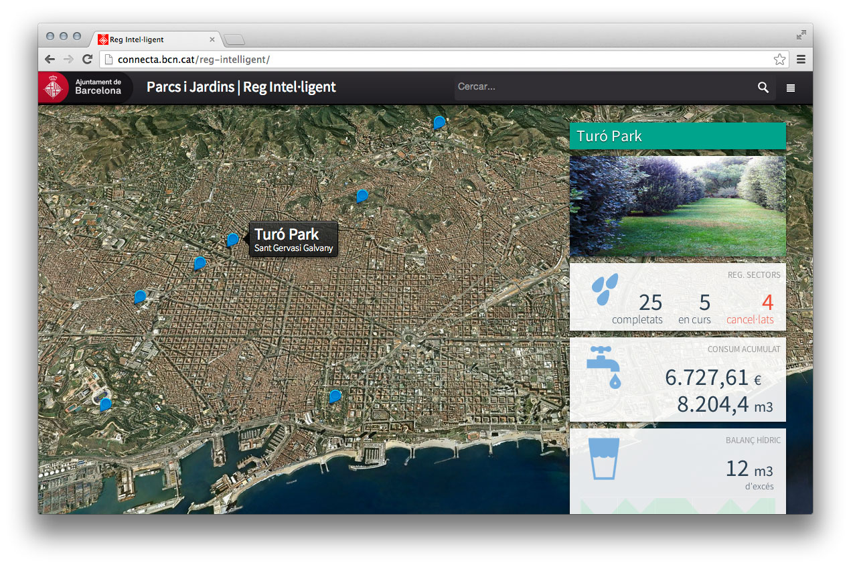Click the 6.727,61 € cost value
Viewport: 851px width, 567px height.
tap(713, 378)
